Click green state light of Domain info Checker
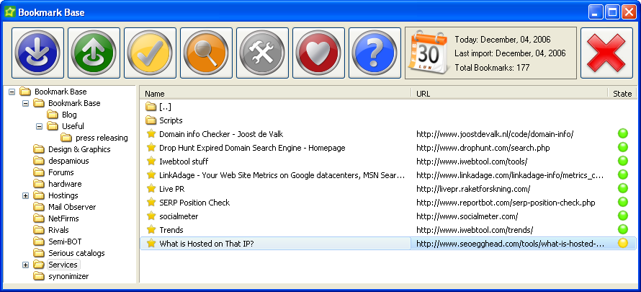Viewport: 641px width, 292px height. click(x=622, y=133)
